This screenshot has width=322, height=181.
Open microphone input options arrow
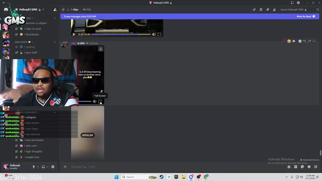coord(38,167)
